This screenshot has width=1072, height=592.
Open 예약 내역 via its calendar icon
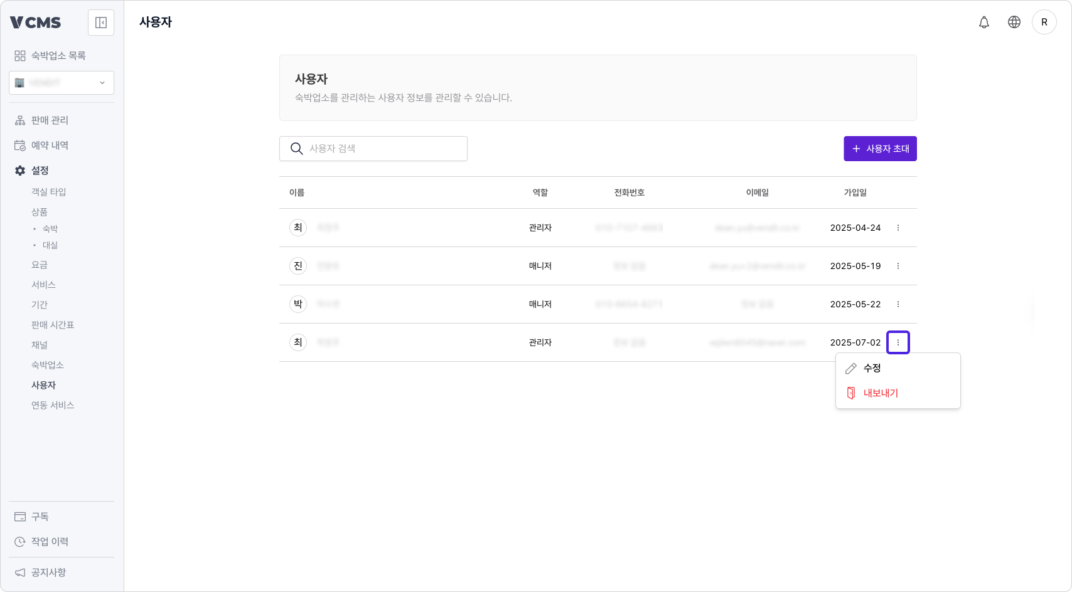pyautogui.click(x=19, y=145)
